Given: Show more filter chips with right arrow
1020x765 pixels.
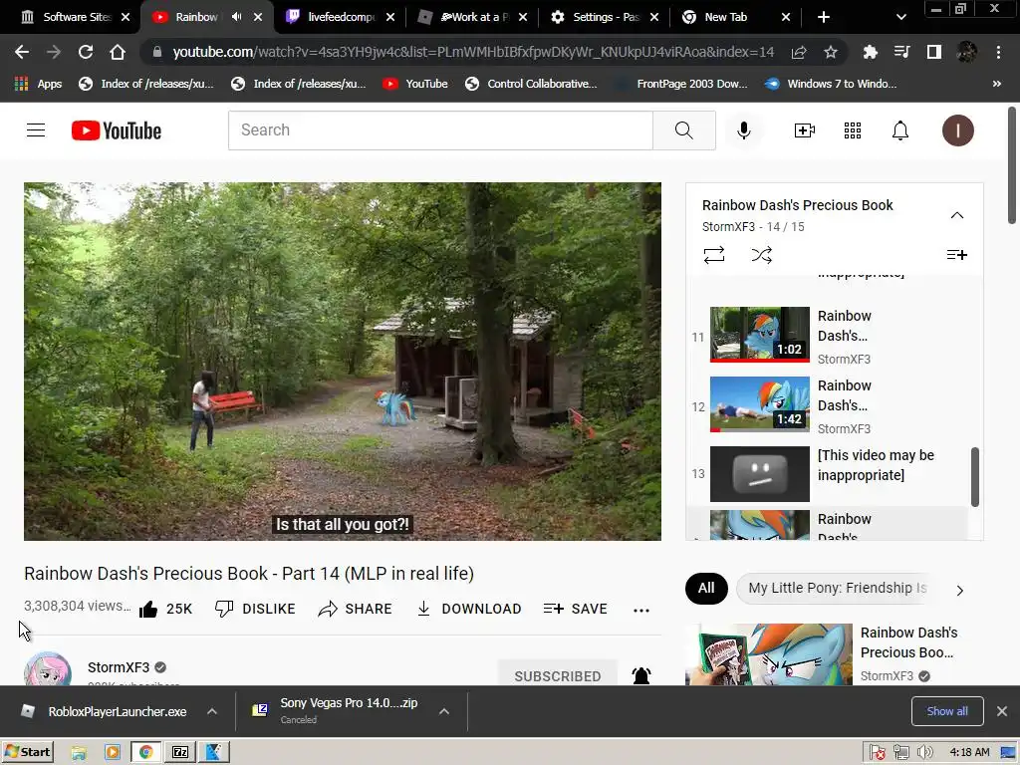Looking at the screenshot, I should 959,590.
